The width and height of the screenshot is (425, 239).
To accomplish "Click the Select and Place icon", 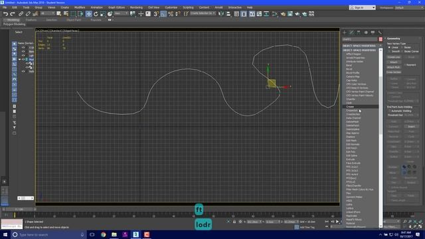I will [110, 14].
